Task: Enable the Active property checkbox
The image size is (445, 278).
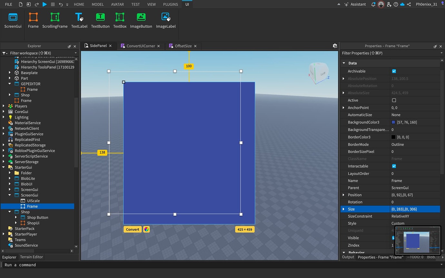Action: [x=394, y=100]
